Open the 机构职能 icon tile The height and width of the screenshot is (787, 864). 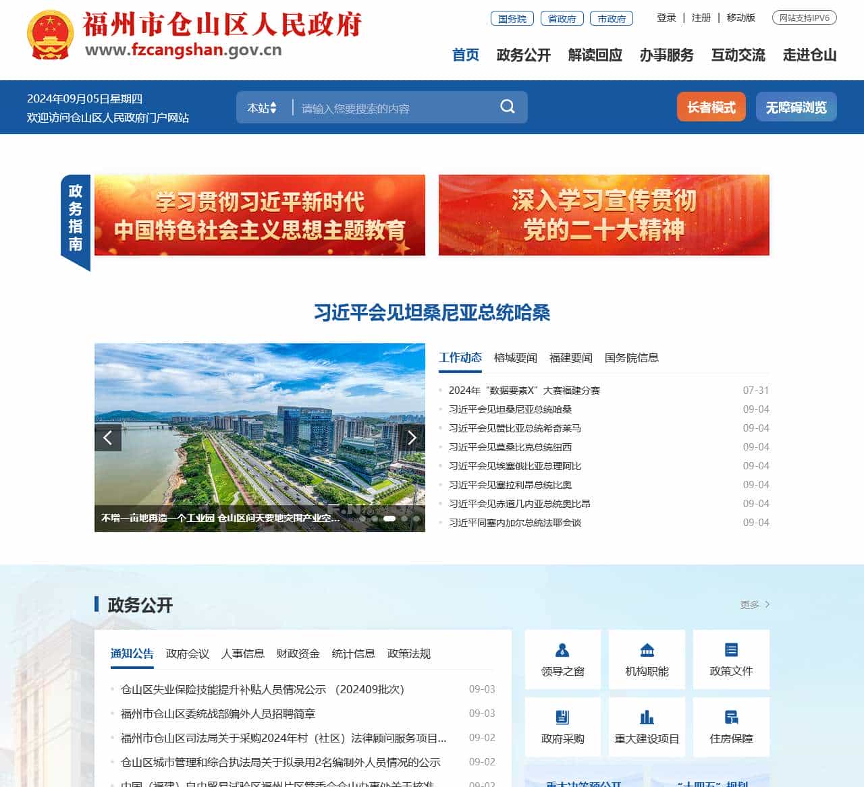tap(647, 660)
